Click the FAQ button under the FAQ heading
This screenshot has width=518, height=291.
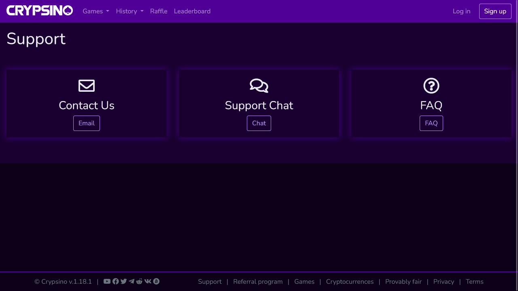pyautogui.click(x=431, y=123)
